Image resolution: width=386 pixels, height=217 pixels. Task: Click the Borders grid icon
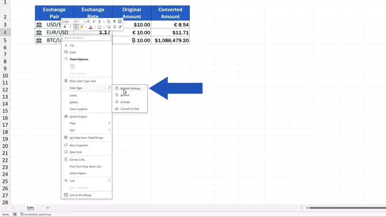coord(100,27)
